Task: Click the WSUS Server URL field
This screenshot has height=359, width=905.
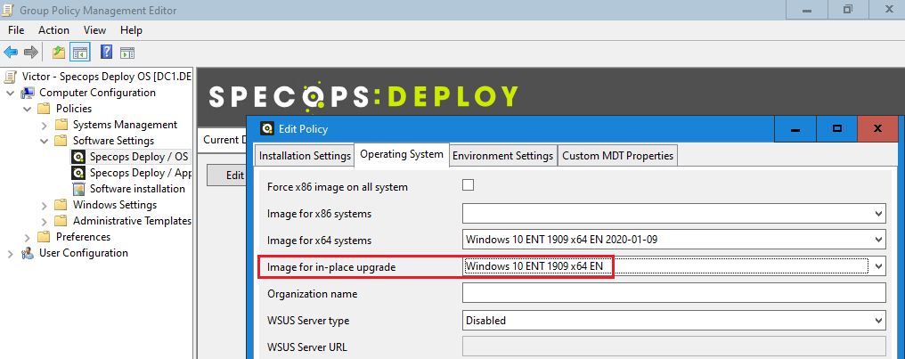Action: [674, 347]
